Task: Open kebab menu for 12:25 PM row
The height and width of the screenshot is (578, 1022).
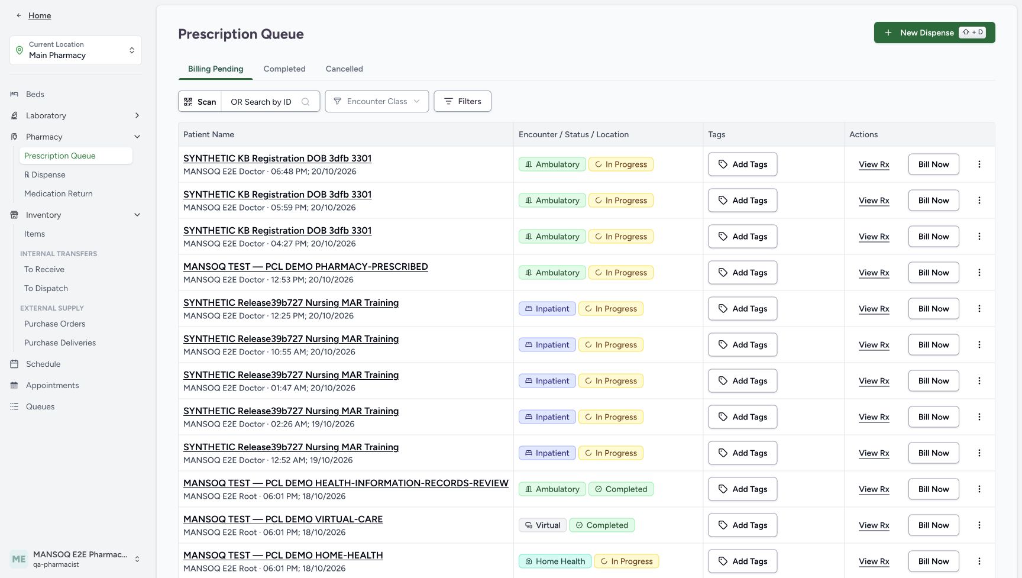Action: pos(979,309)
